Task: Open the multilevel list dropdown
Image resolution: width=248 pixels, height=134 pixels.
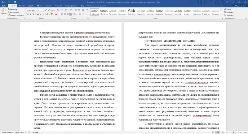Action: click(71, 10)
